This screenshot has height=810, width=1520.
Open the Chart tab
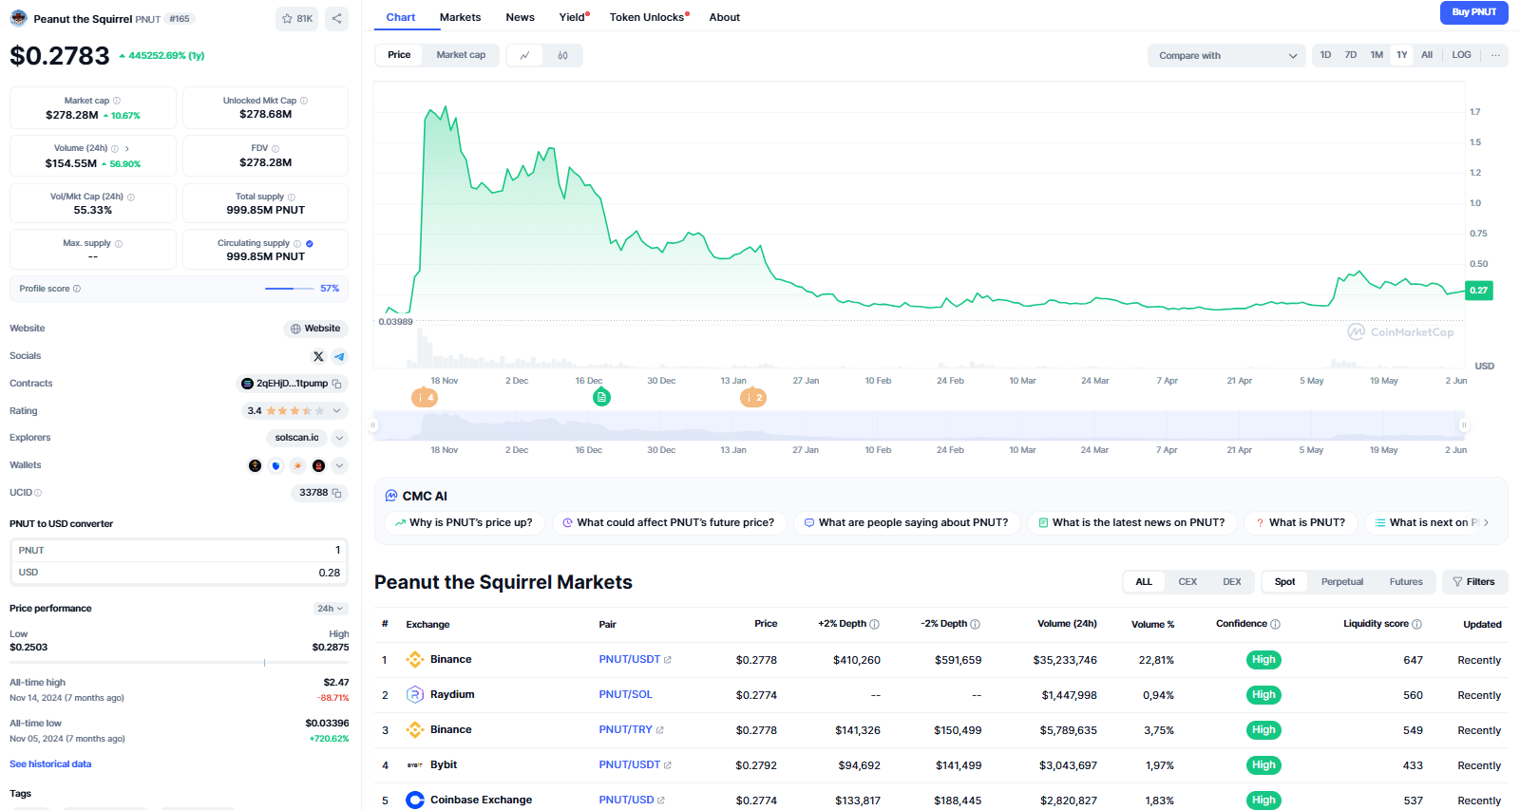401,17
